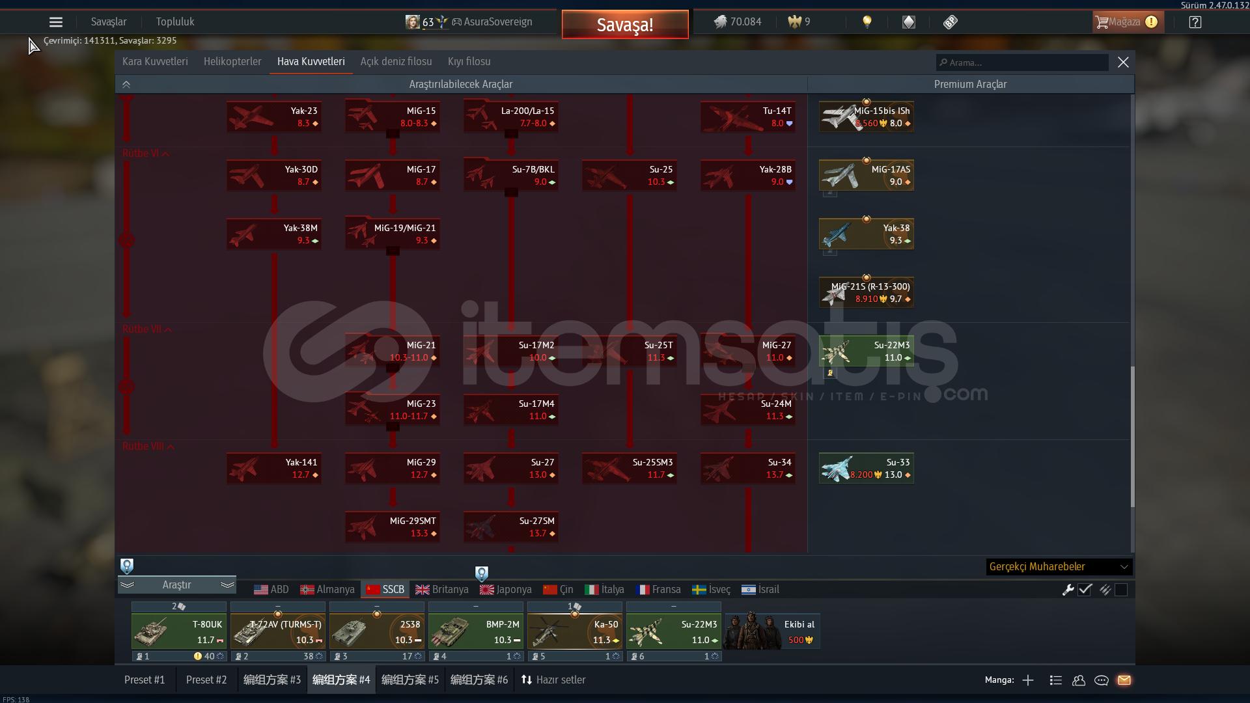
Task: Expand the Araştır panel toggle
Action: 176,585
